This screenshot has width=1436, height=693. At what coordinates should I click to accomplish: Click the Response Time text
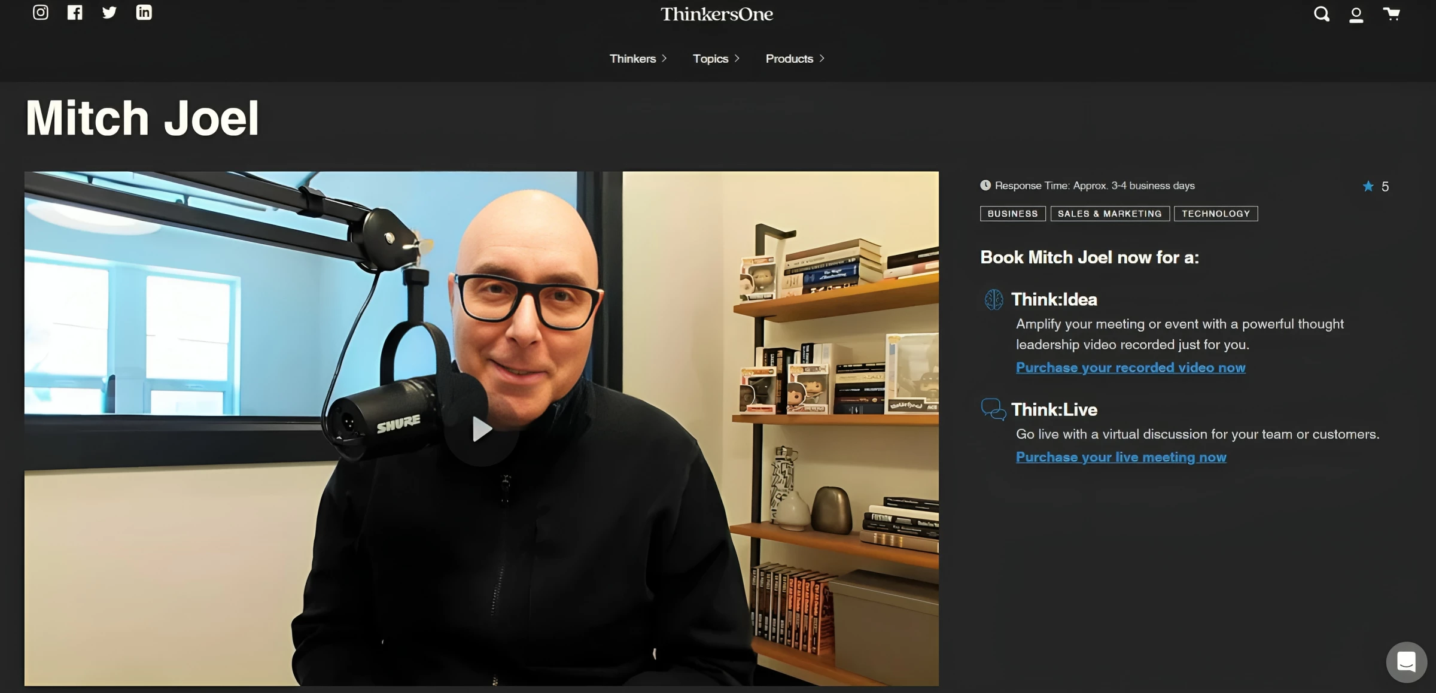click(x=1095, y=186)
